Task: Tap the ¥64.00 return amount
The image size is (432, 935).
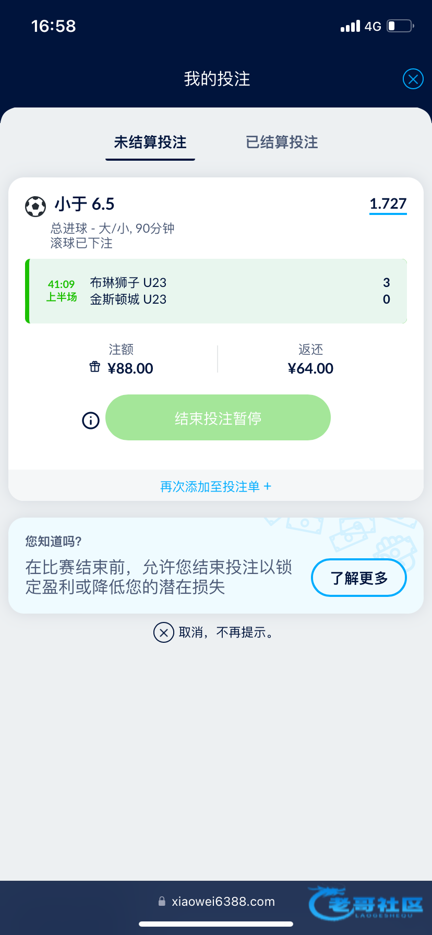Action: pos(310,368)
